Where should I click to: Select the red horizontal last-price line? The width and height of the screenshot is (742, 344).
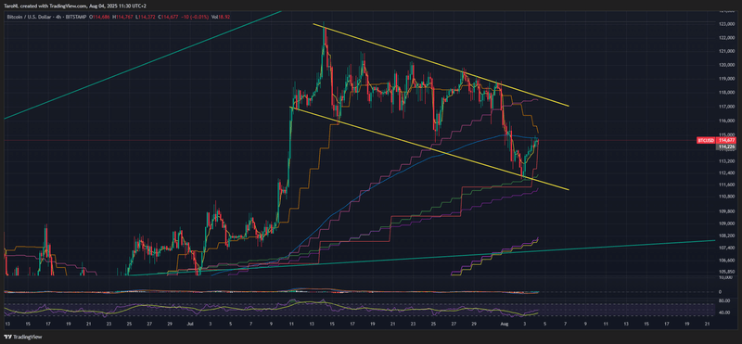pyautogui.click(x=351, y=141)
